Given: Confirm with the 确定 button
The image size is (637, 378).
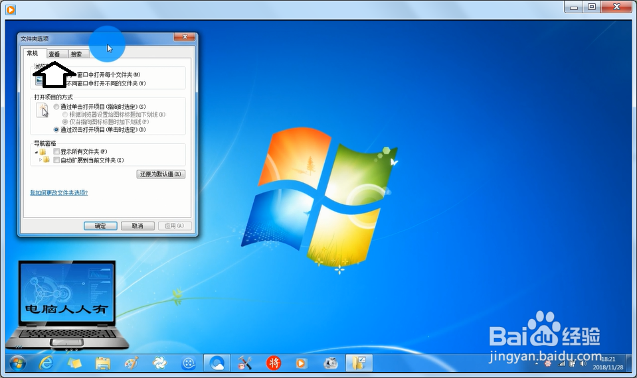Looking at the screenshot, I should [x=100, y=226].
